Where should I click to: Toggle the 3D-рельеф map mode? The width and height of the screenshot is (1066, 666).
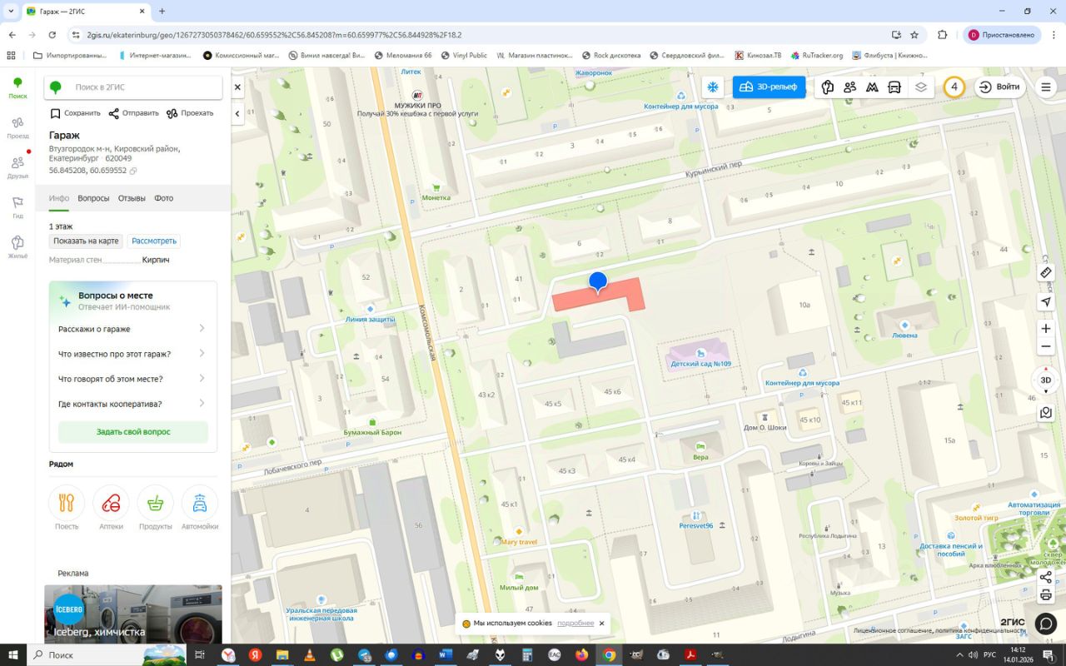(x=769, y=87)
